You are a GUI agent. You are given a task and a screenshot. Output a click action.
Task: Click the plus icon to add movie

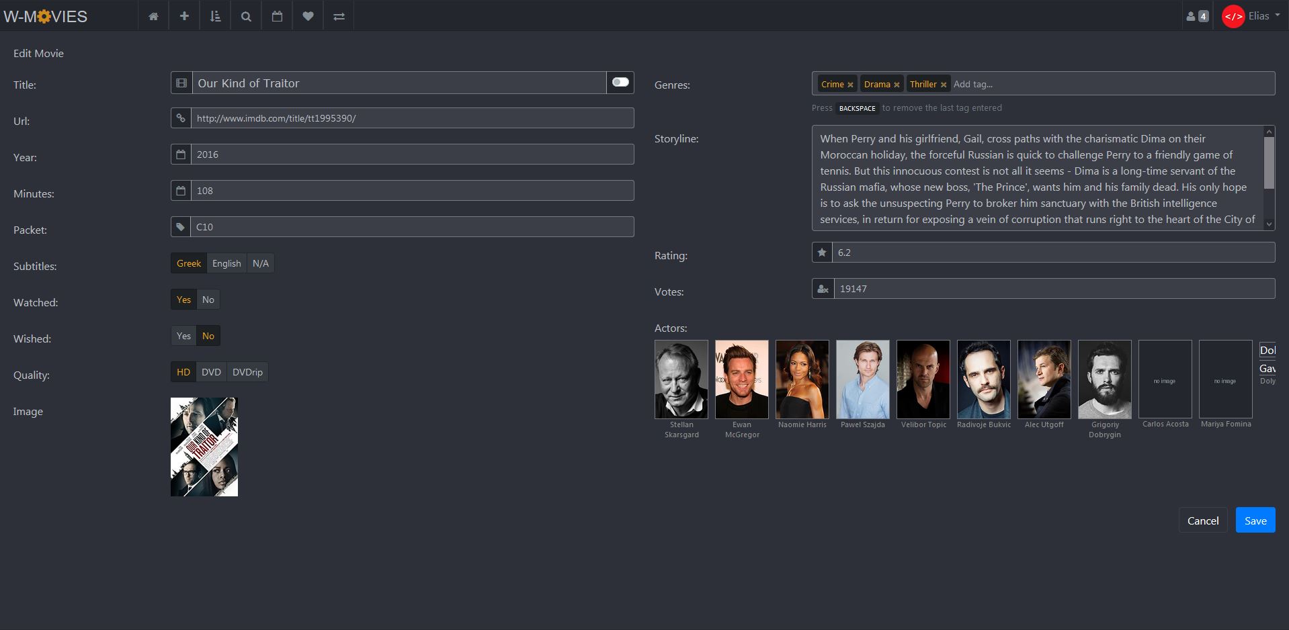pos(184,16)
